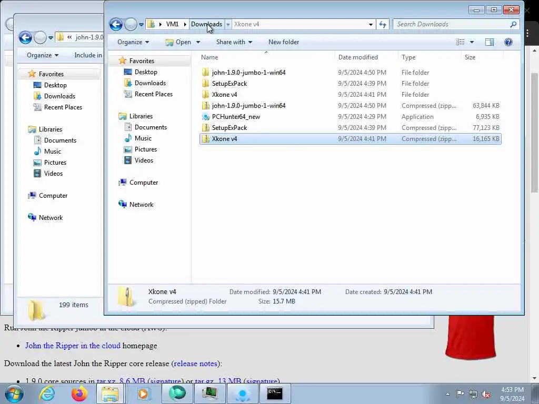The height and width of the screenshot is (404, 539).
Task: Open Desktop in background window sidebar
Action: 55,85
